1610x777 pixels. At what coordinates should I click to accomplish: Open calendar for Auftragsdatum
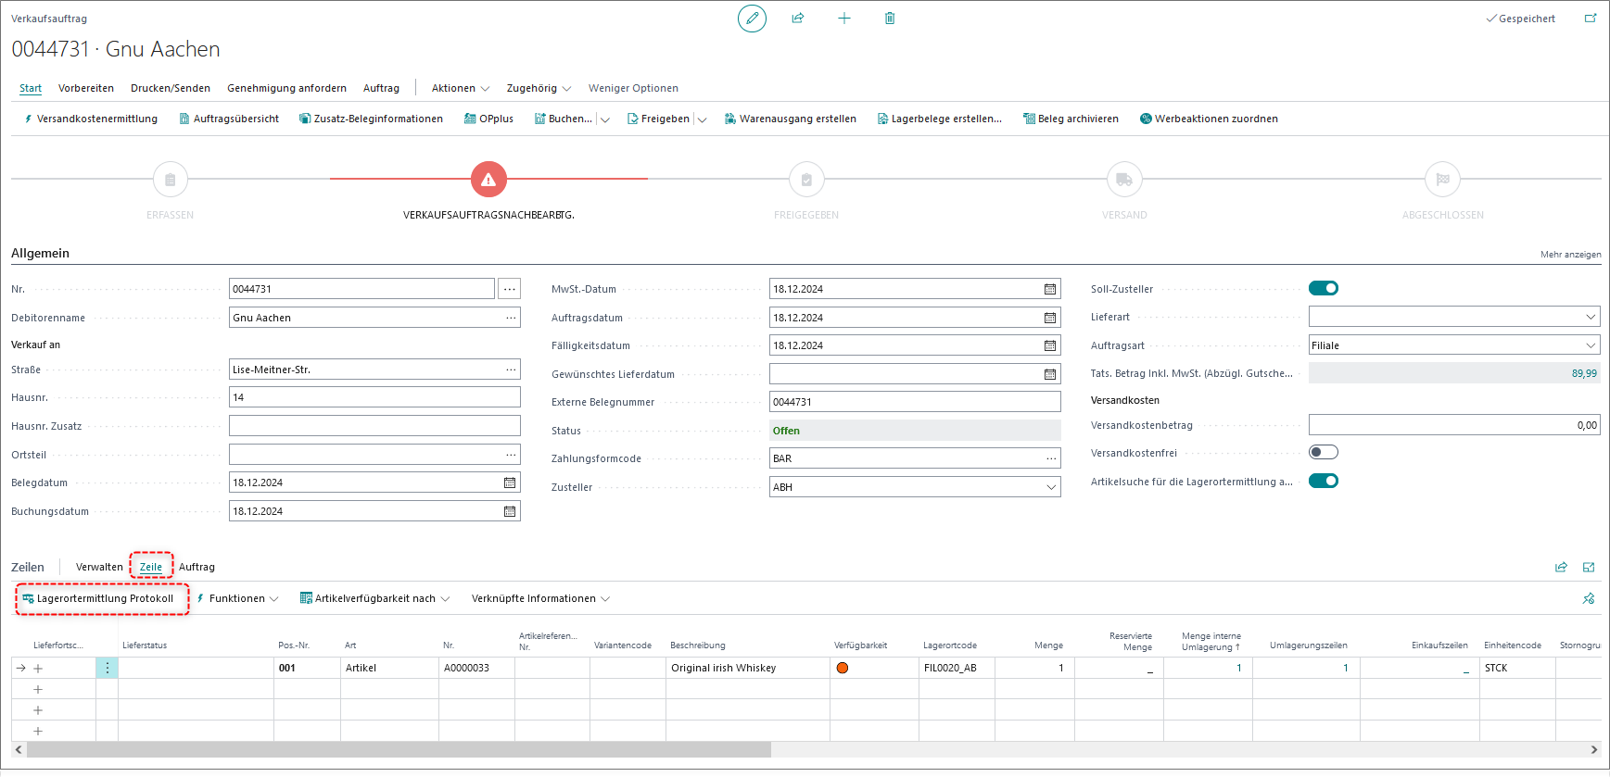point(1050,318)
